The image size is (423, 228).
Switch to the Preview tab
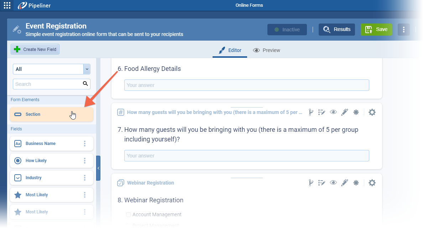(x=267, y=50)
